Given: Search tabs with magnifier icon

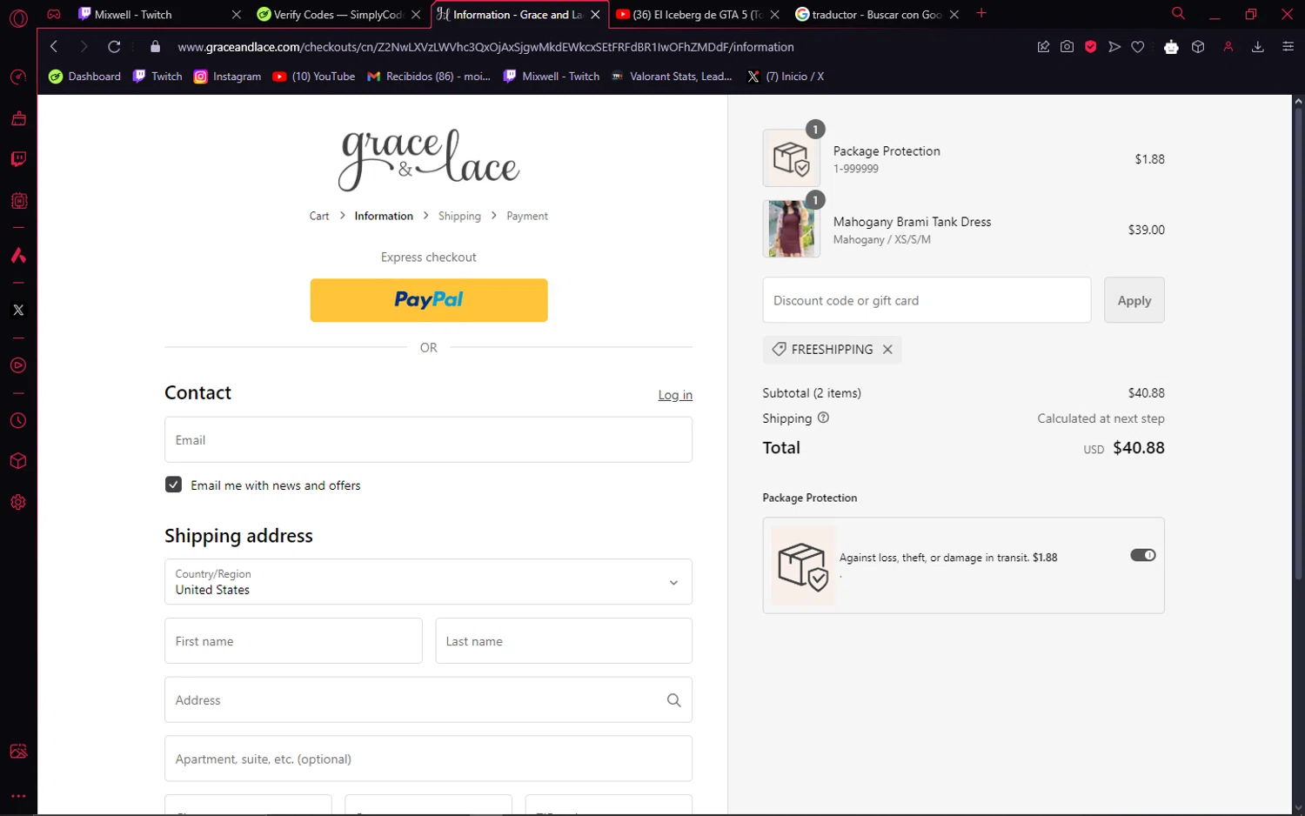Looking at the screenshot, I should coord(1178,14).
